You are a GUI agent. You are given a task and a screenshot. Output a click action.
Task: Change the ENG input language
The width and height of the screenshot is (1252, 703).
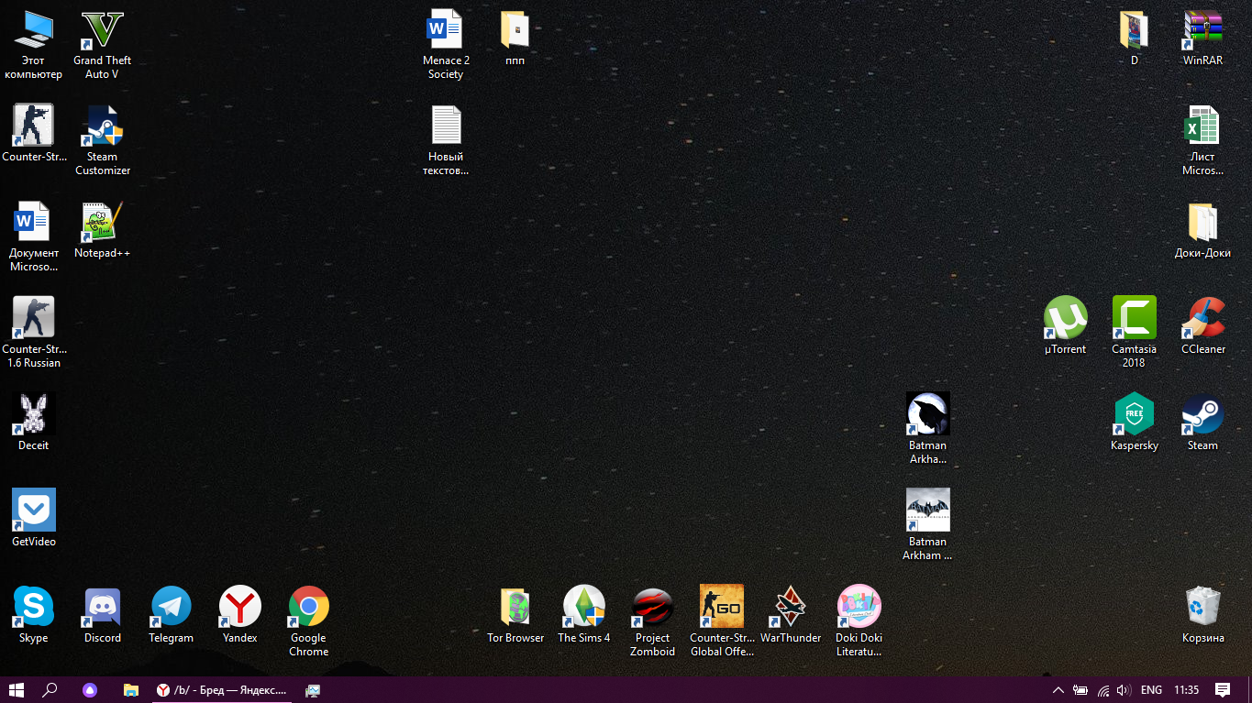pos(1151,690)
